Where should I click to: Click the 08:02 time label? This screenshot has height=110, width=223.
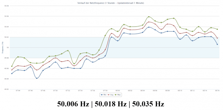(130, 90)
